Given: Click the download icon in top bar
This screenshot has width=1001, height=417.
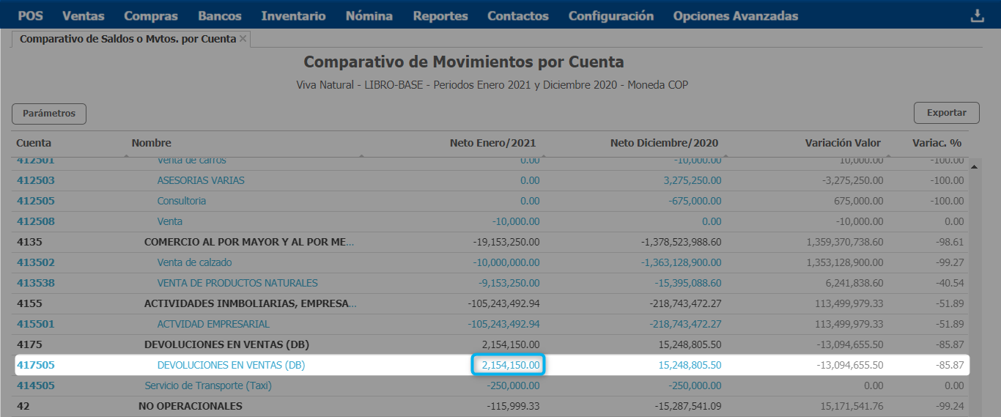Looking at the screenshot, I should [x=977, y=16].
